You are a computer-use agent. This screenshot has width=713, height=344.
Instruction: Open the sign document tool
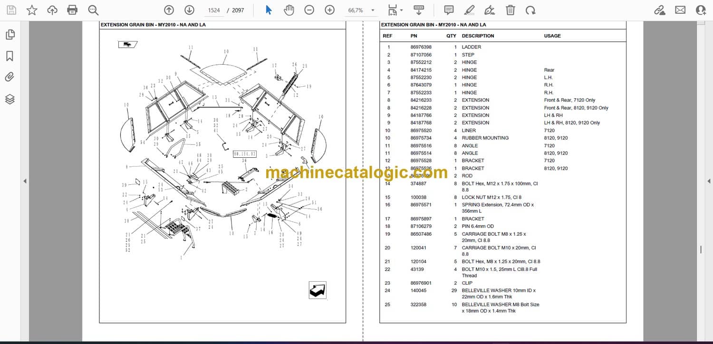click(490, 10)
